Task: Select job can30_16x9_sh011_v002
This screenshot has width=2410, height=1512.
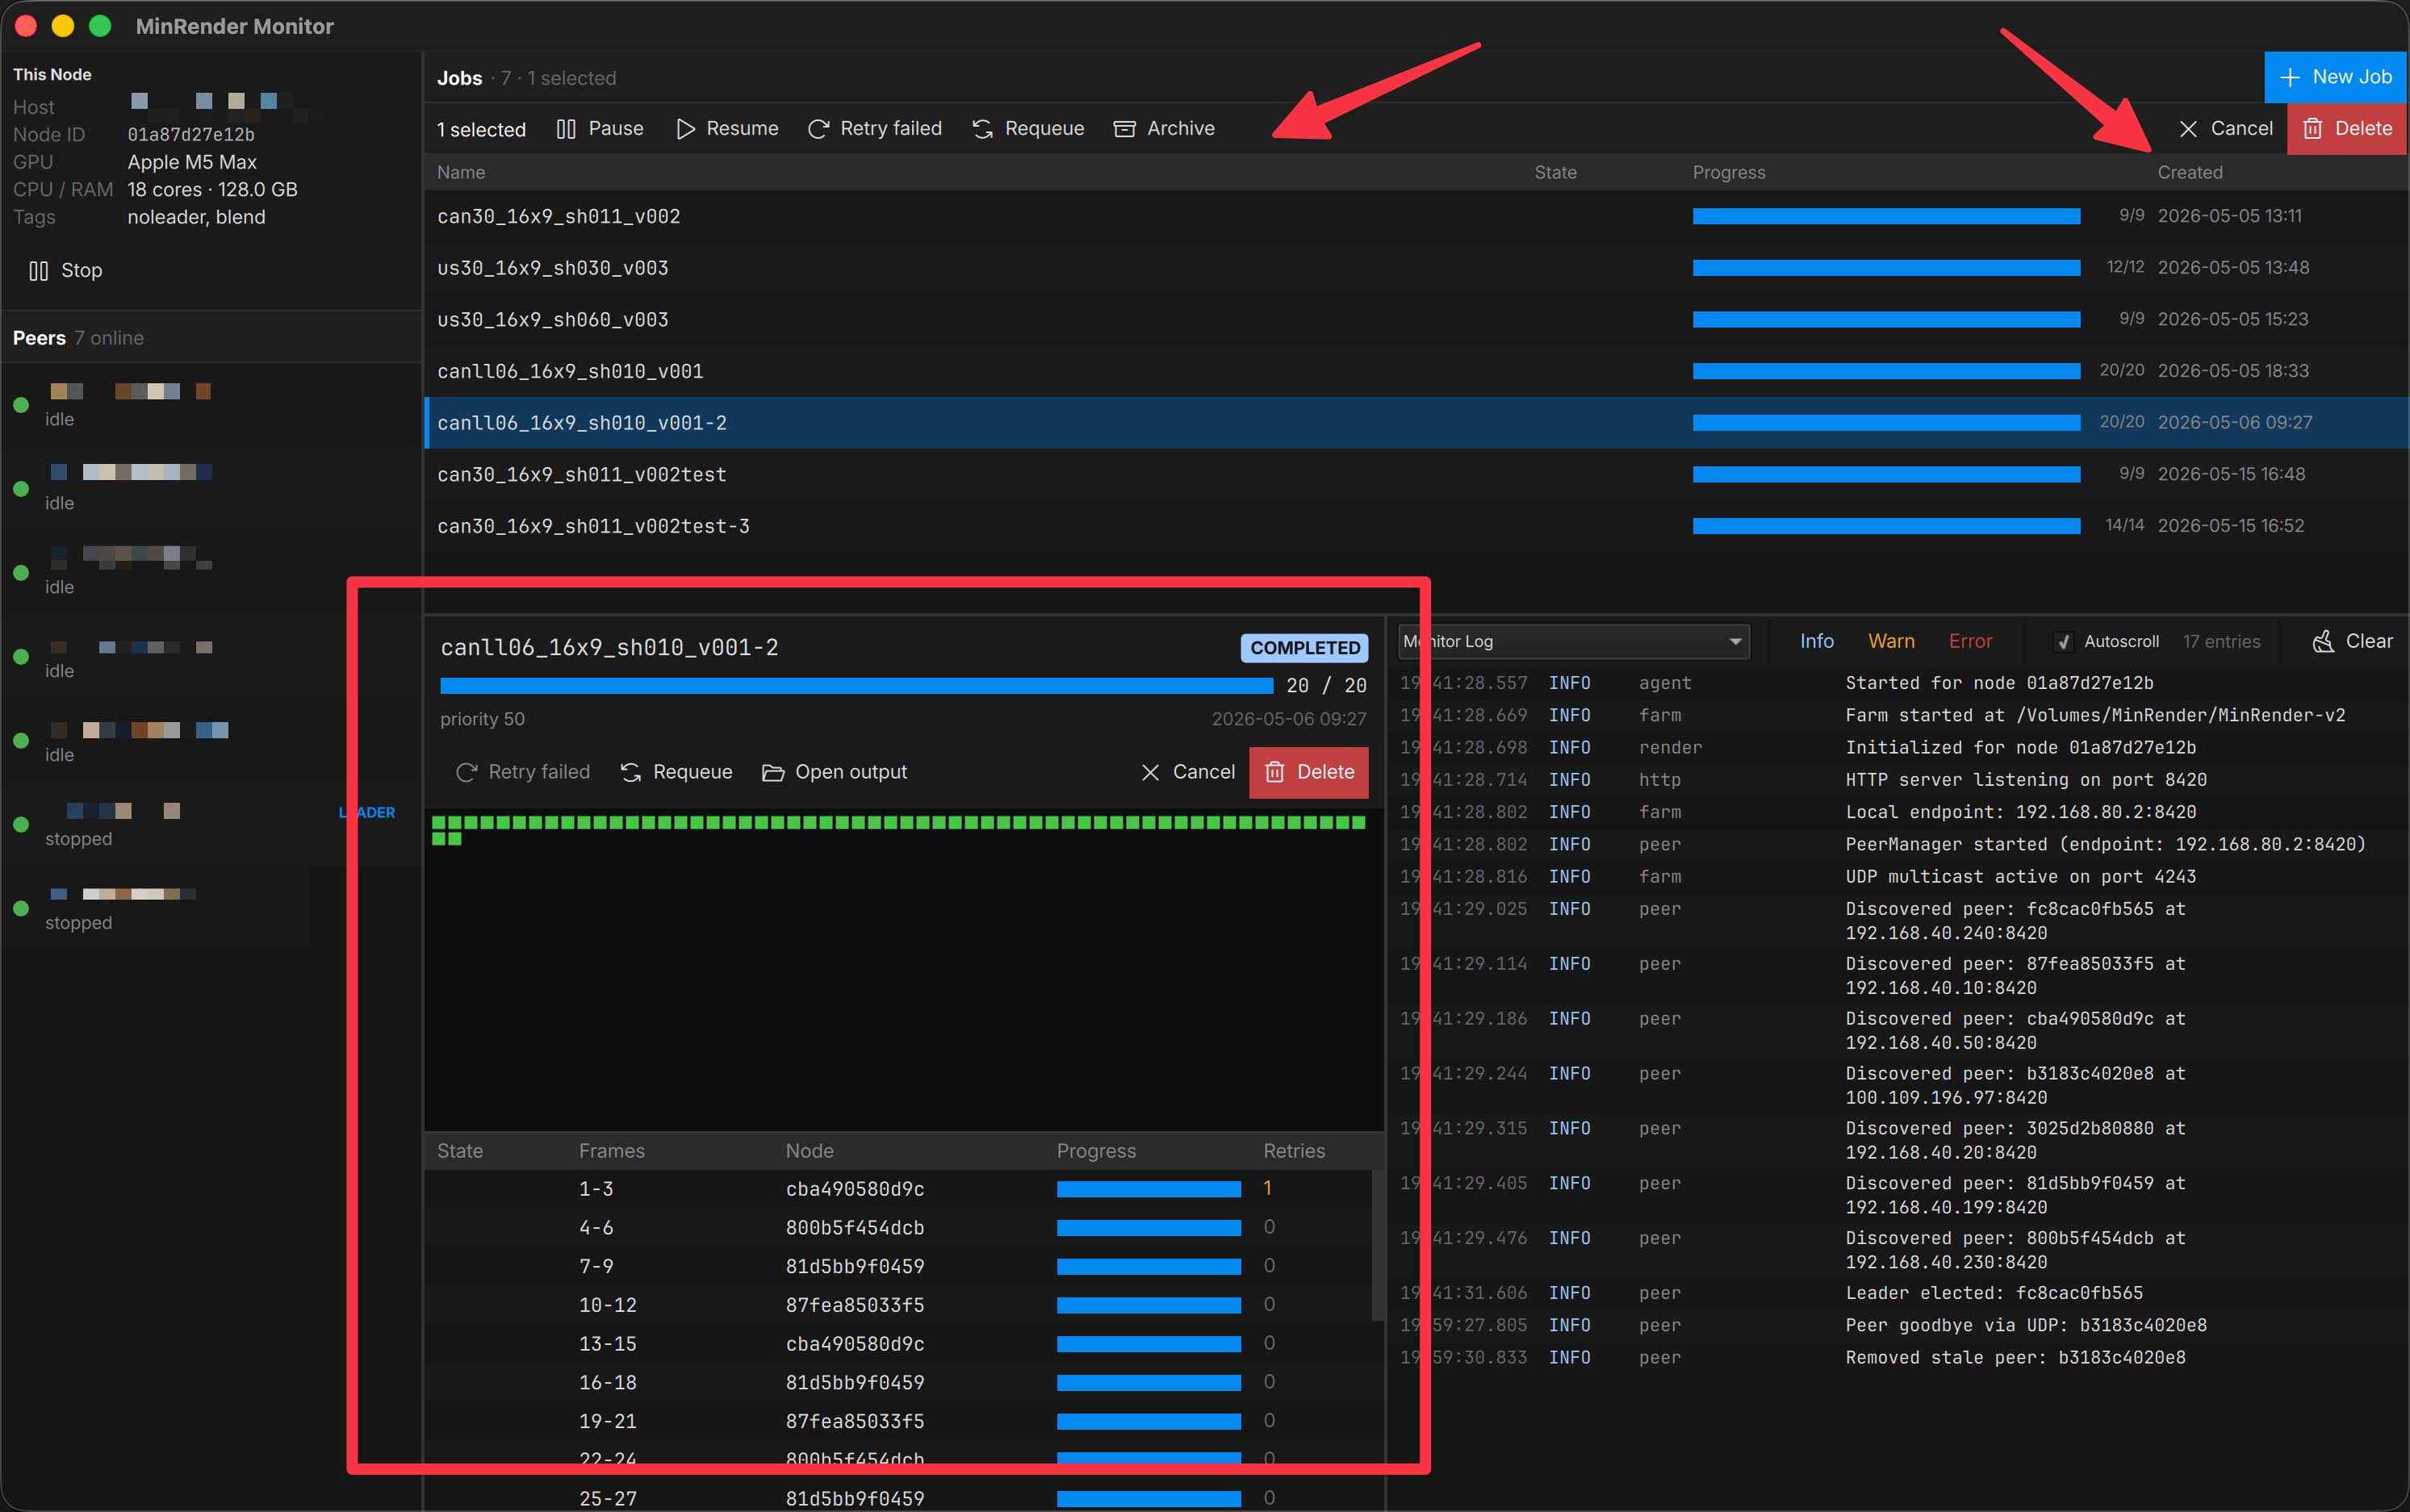Action: tap(1416, 217)
